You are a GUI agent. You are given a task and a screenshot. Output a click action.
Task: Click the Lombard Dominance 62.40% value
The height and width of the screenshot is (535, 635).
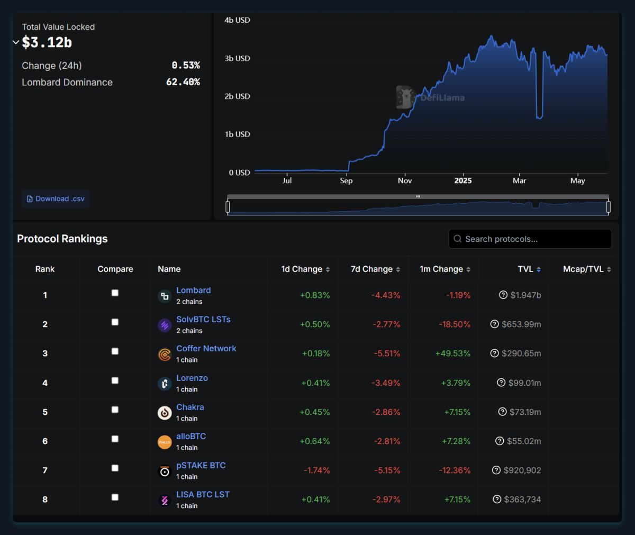[x=183, y=82]
